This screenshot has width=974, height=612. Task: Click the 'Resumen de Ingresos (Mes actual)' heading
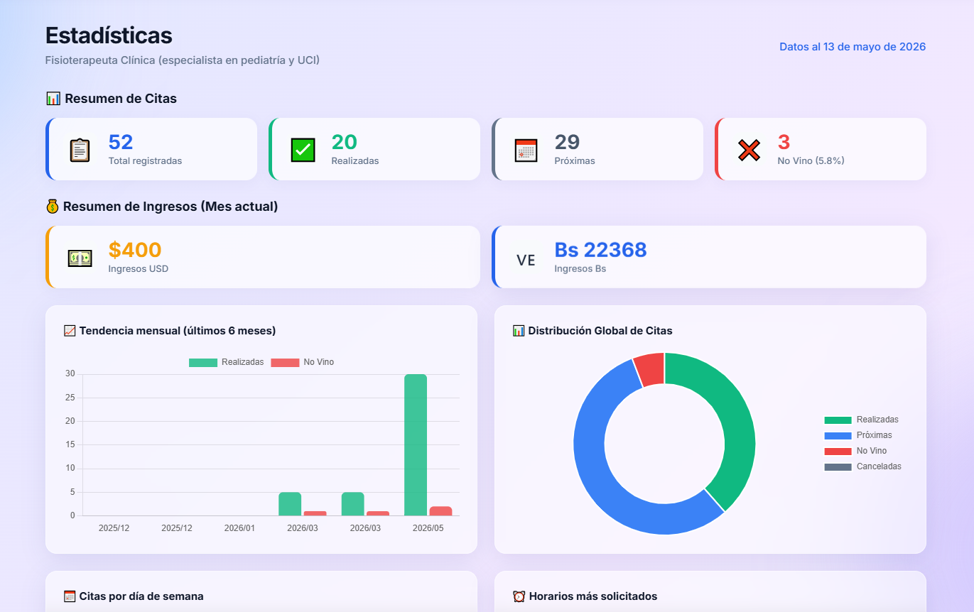pyautogui.click(x=171, y=207)
